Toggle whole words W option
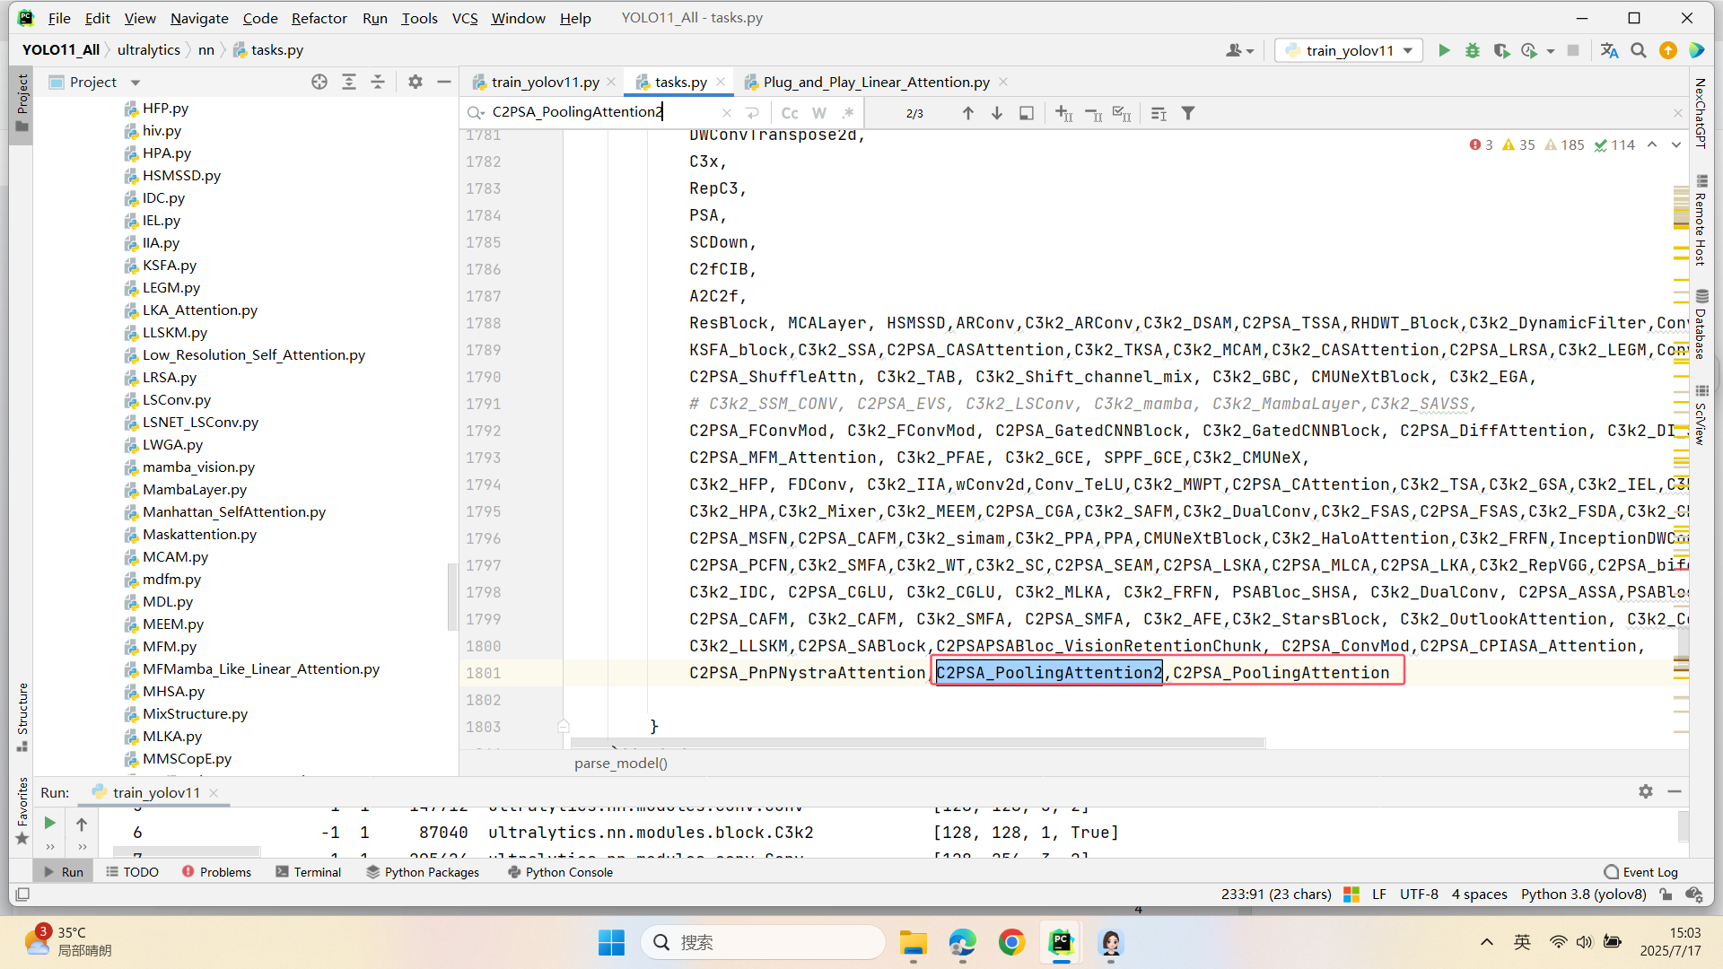The width and height of the screenshot is (1723, 969). coord(819,113)
